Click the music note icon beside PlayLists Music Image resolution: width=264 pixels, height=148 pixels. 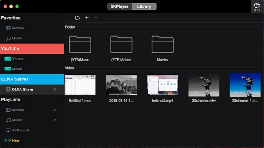[8, 120]
